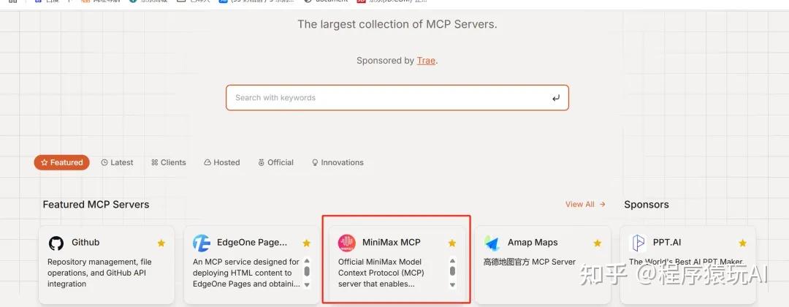This screenshot has width=789, height=307.
Task: Open the Clients tab
Action: click(169, 162)
